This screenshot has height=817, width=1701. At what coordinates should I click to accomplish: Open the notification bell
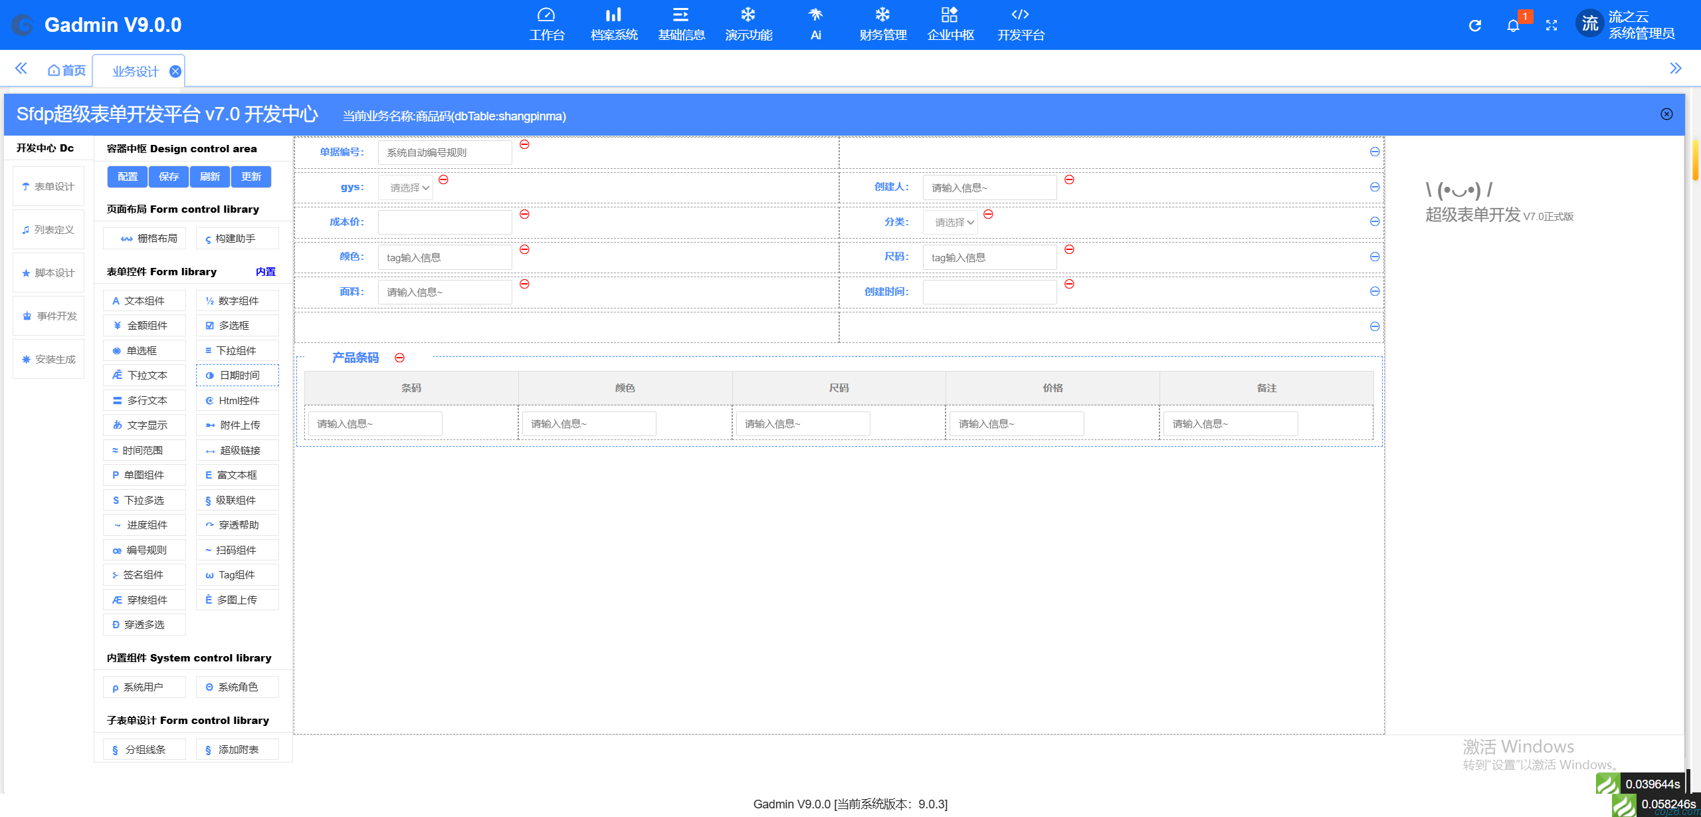click(1513, 26)
